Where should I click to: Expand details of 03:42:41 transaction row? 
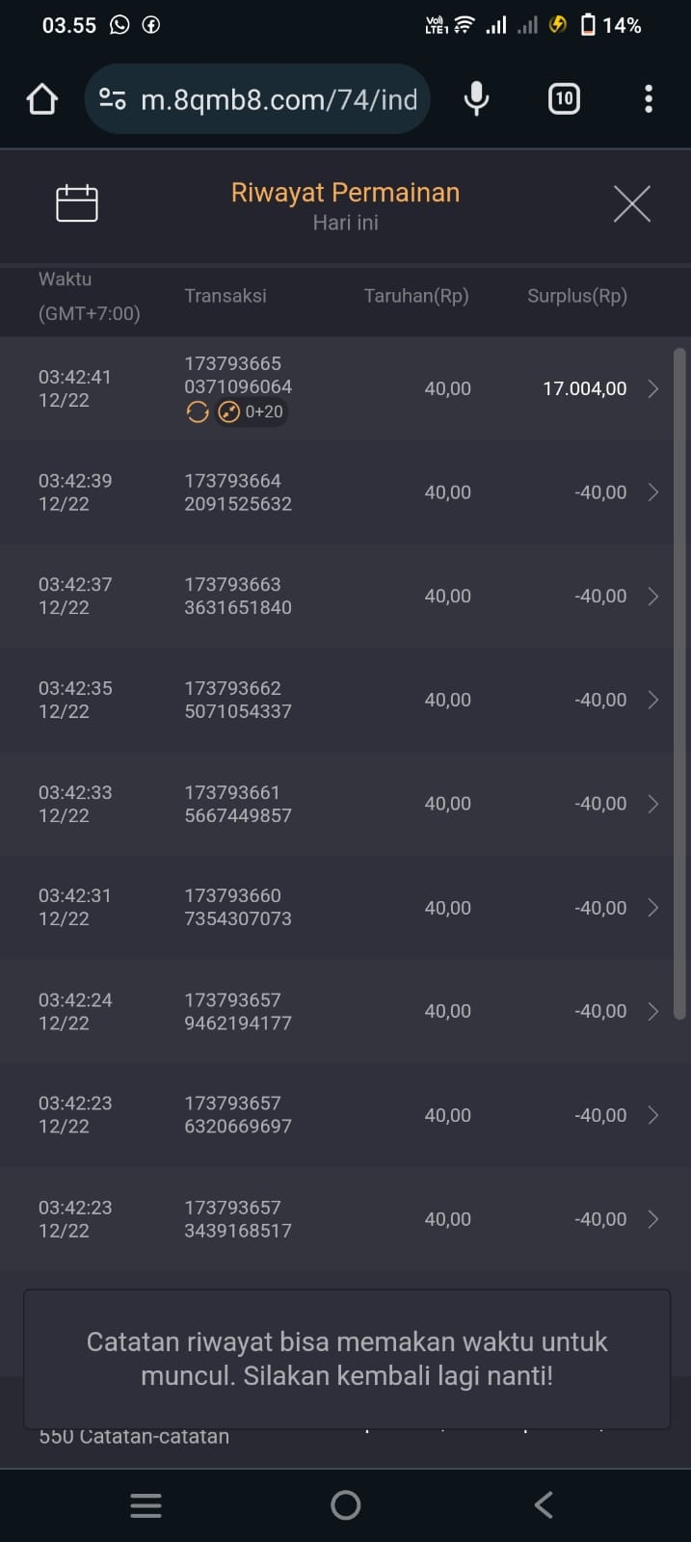coord(652,388)
